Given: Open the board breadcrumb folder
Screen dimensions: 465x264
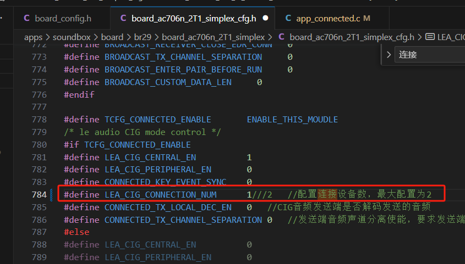Looking at the screenshot, I should (112, 37).
